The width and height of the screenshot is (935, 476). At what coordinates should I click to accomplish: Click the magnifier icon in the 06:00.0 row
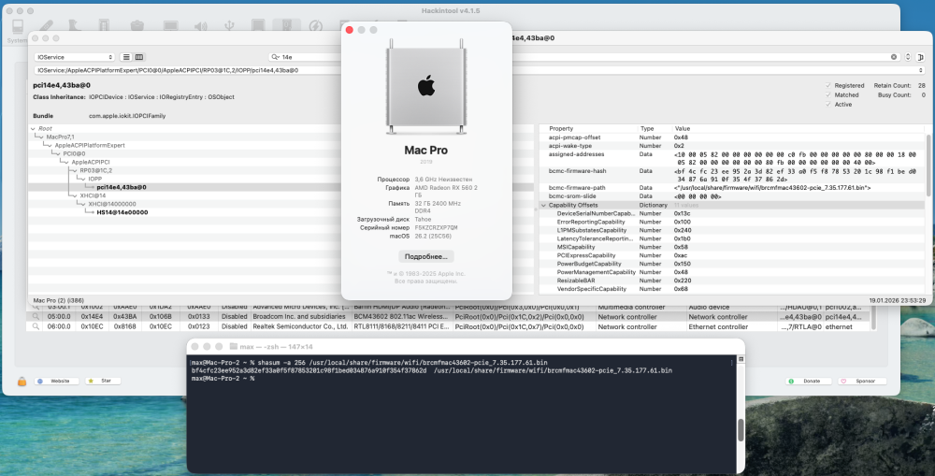(36, 327)
